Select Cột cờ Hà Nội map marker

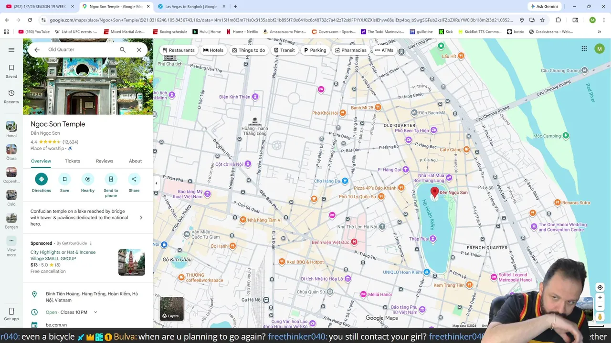tap(248, 164)
